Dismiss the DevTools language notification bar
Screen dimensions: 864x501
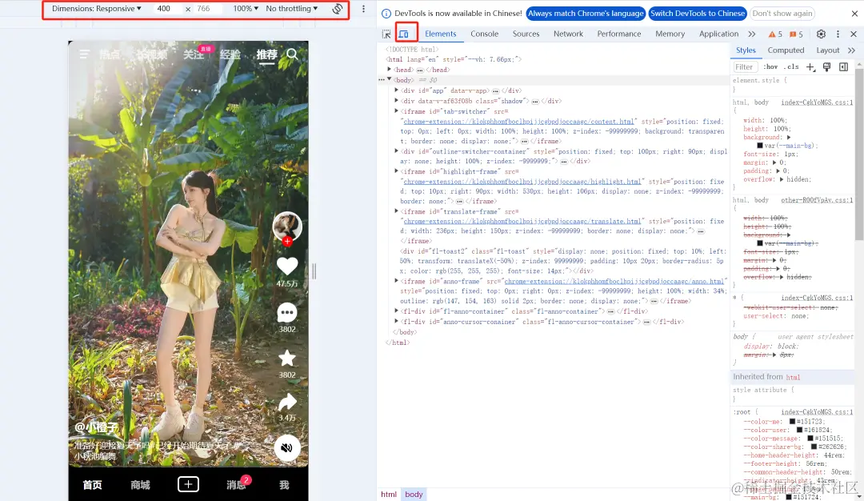(x=854, y=14)
